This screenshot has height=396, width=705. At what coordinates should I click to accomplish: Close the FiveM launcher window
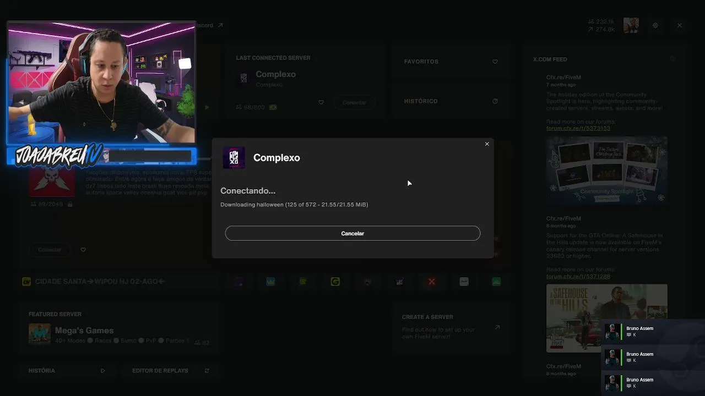[680, 25]
